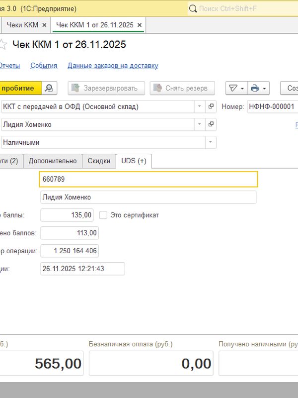298x398 pixels.
Task: Open the send message dropdown icon
Action: [x=236, y=88]
